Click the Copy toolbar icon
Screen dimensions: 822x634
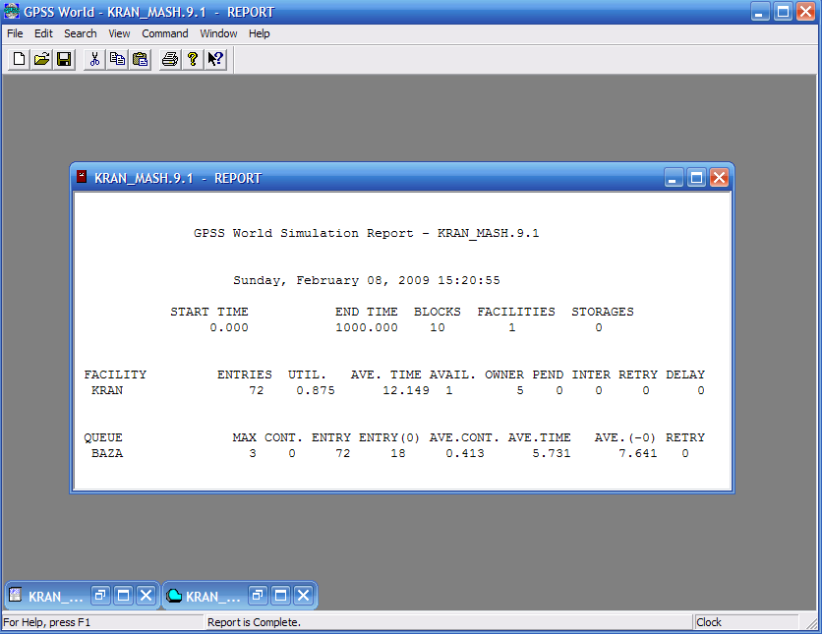pos(117,59)
